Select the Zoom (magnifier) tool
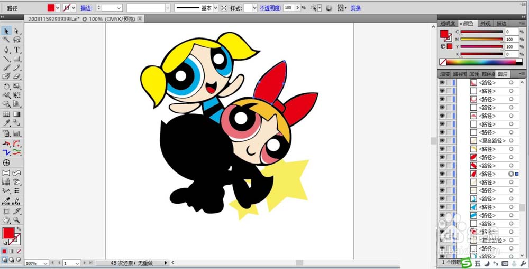 pos(17,220)
